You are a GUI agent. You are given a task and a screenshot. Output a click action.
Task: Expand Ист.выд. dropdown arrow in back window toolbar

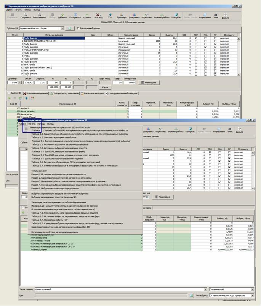point(101,15)
